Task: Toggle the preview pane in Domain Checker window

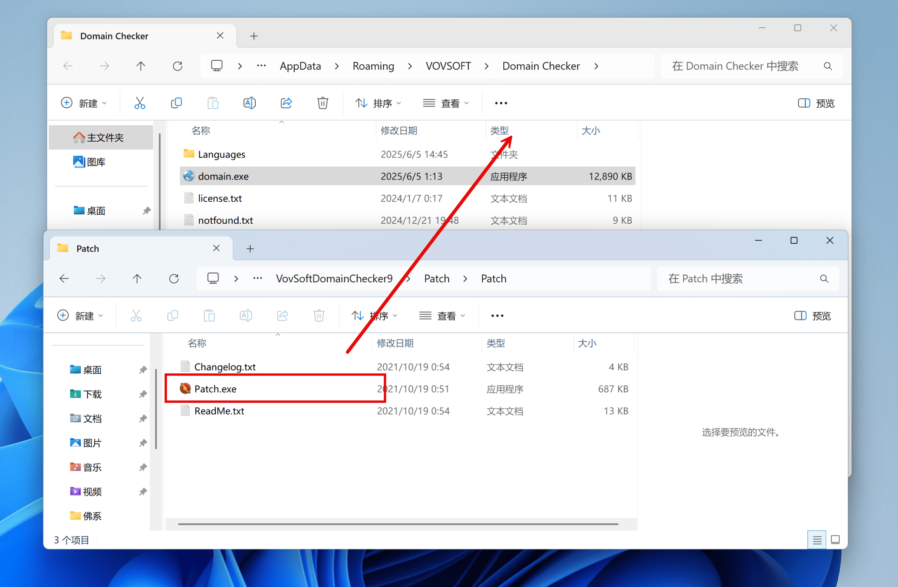Action: (816, 103)
